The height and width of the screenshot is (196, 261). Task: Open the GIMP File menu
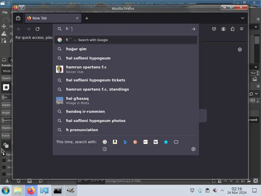(5, 12)
